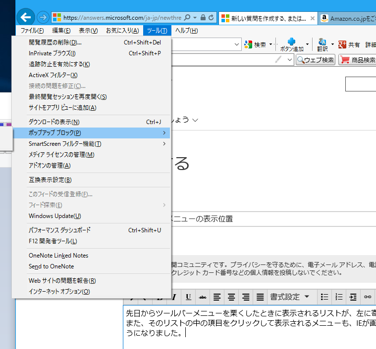This screenshot has width=376, height=349.
Task: Open dropdown beside the highlighter pen
Action: pos(290,59)
